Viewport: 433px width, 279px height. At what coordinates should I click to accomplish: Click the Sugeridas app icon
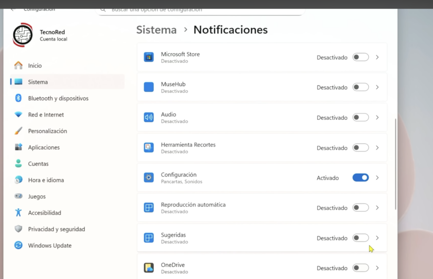(x=148, y=238)
